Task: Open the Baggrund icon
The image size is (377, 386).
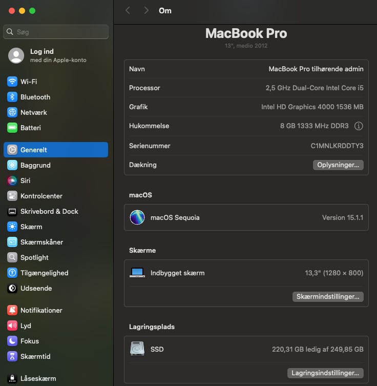Action: pos(12,165)
